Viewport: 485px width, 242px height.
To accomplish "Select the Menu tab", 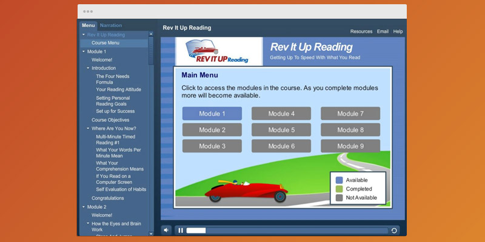I will [88, 25].
